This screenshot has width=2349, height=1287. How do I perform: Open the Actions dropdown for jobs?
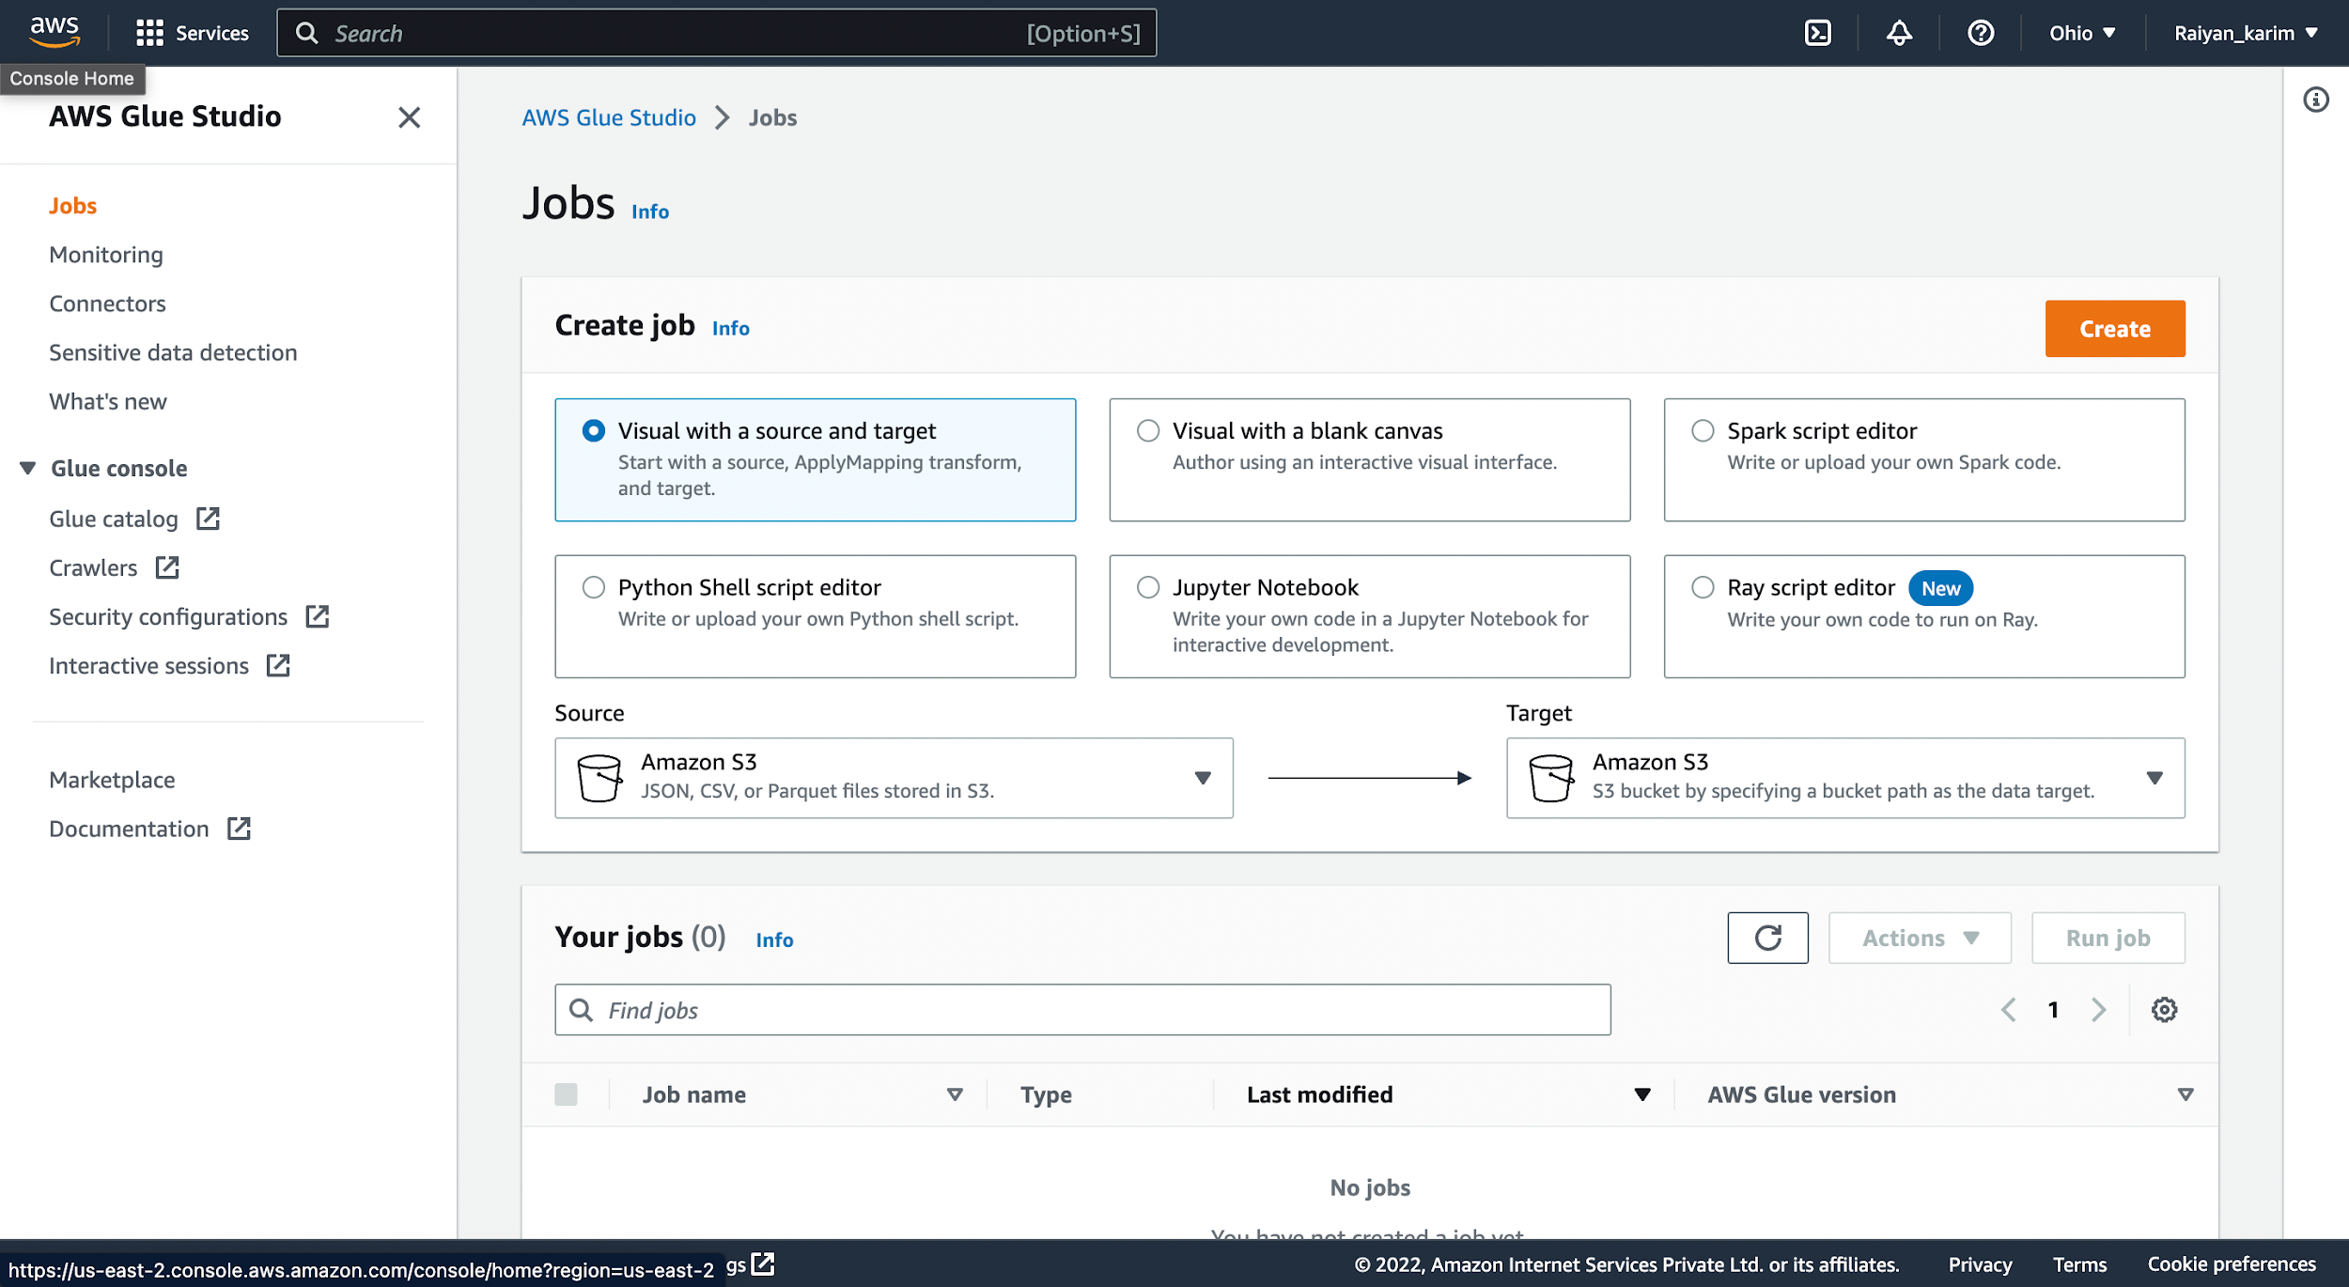(x=1920, y=938)
